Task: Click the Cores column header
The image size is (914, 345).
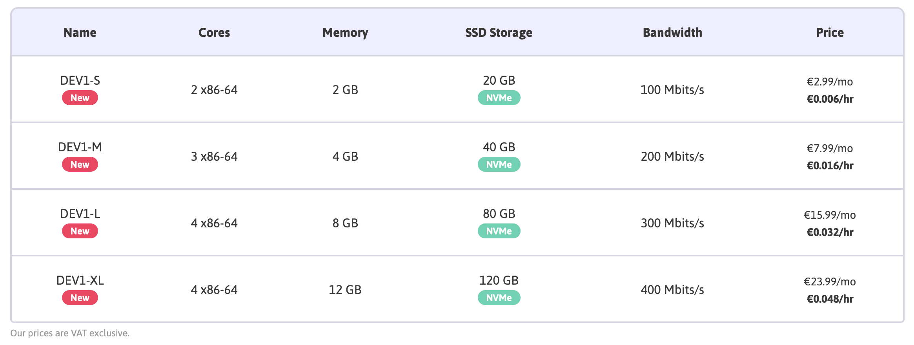Action: [x=214, y=33]
